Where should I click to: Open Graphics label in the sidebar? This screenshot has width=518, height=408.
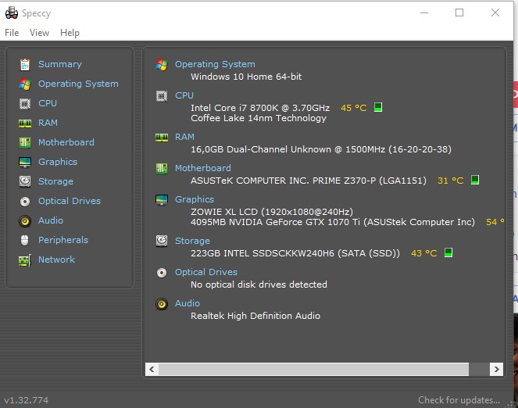pyautogui.click(x=58, y=162)
